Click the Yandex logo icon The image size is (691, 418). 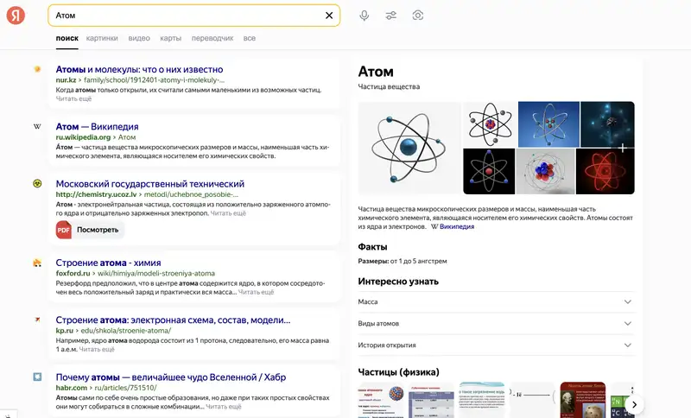click(x=16, y=16)
